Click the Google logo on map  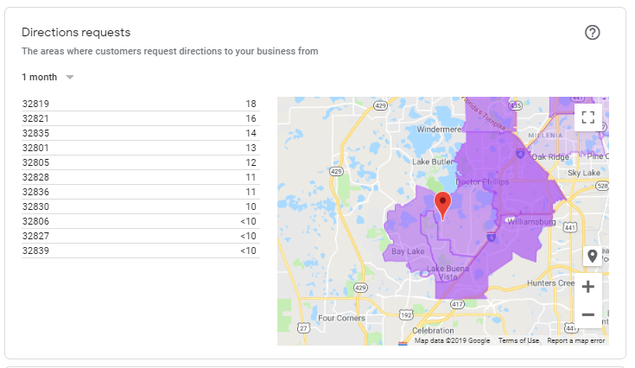click(x=403, y=340)
